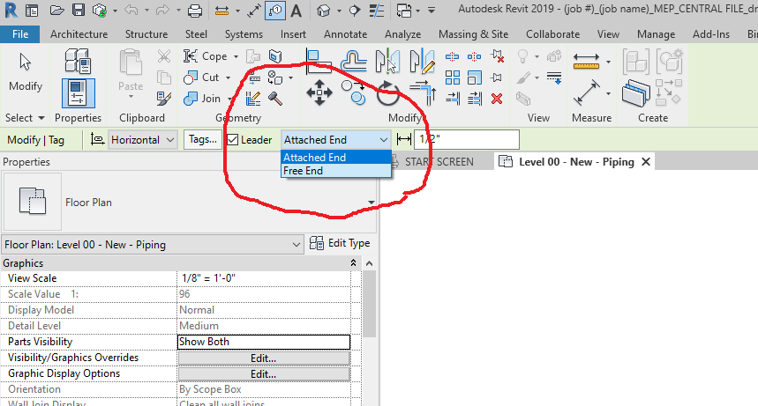
Task: Switch to the Architecture ribbon tab
Action: (79, 34)
